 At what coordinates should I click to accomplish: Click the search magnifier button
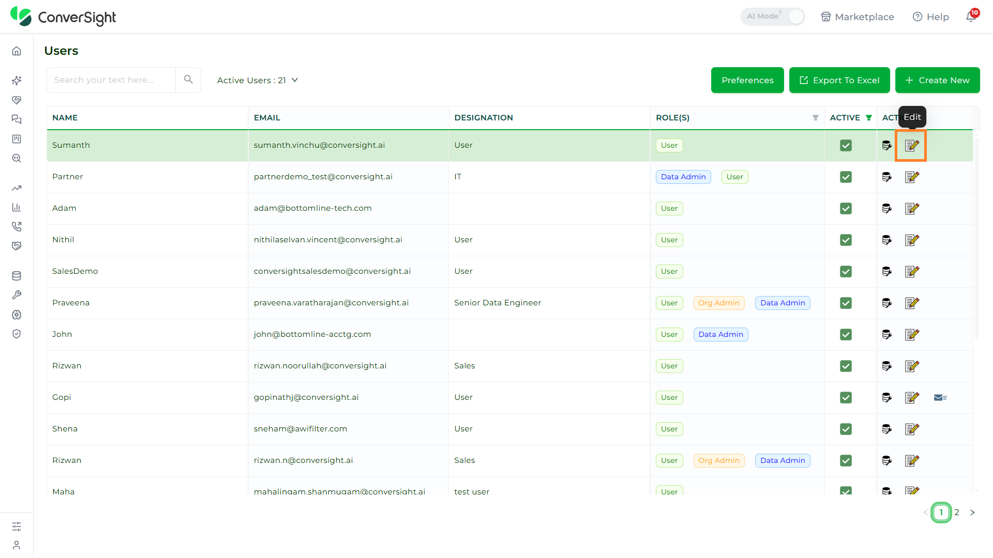tap(188, 80)
